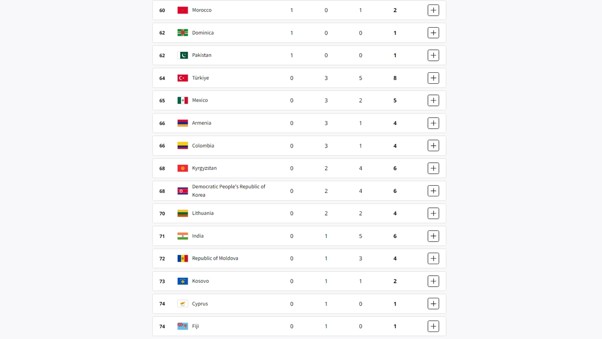Image resolution: width=602 pixels, height=339 pixels.
Task: Open Pakistan medal breakdown plus button
Action: 433,55
